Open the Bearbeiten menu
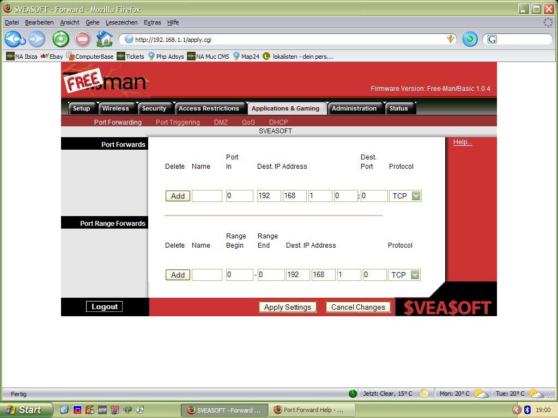The height and width of the screenshot is (418, 558). point(39,22)
